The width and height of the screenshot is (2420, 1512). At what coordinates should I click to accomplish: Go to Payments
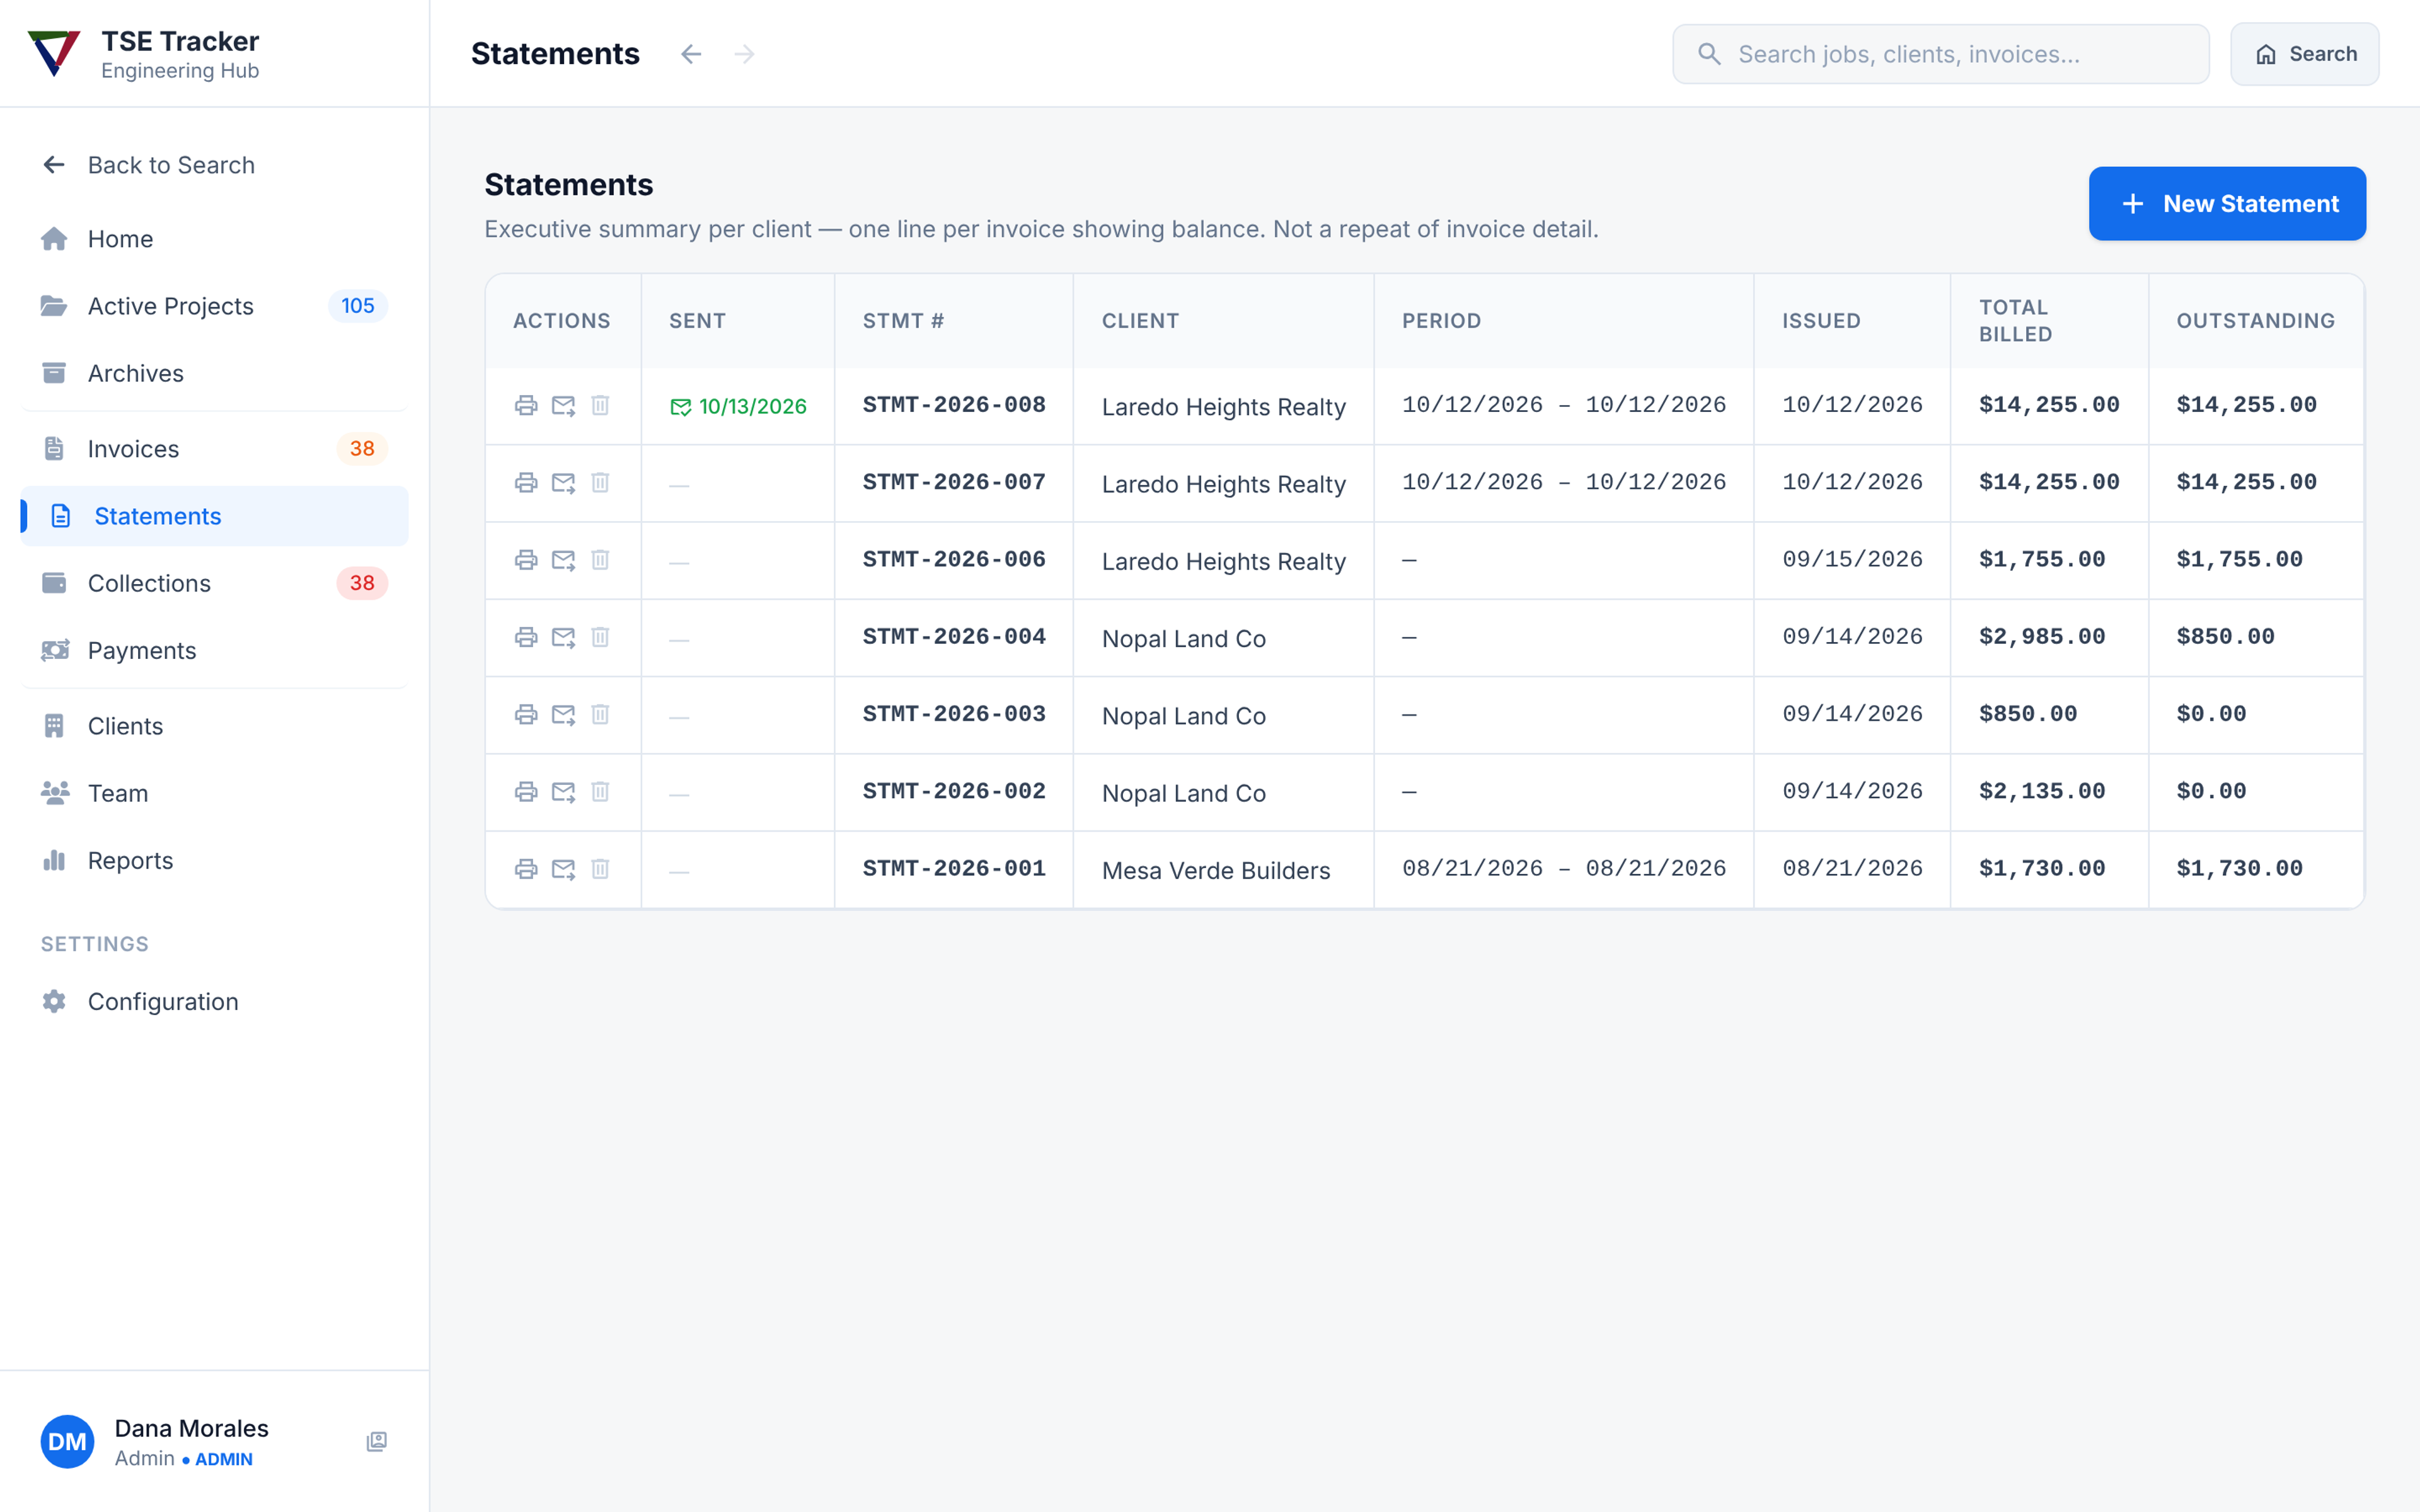214,650
